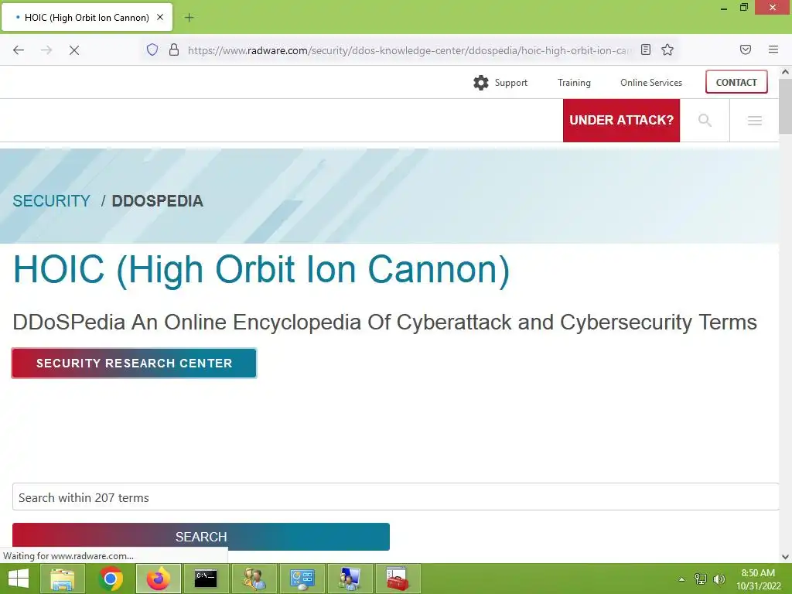Screen dimensions: 792x594
Task: Open the computer and user taskbar icon
Action: (x=350, y=579)
